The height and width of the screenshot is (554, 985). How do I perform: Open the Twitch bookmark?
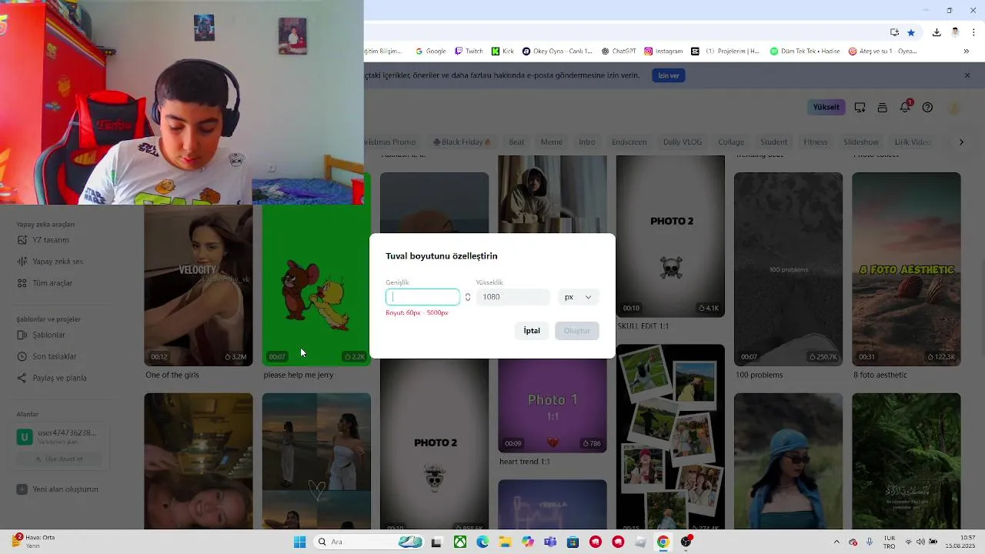tap(469, 51)
